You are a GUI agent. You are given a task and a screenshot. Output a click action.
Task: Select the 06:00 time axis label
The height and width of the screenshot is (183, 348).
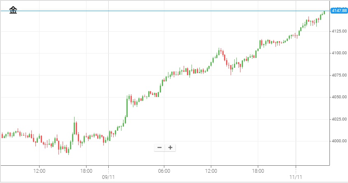pyautogui.click(x=164, y=170)
